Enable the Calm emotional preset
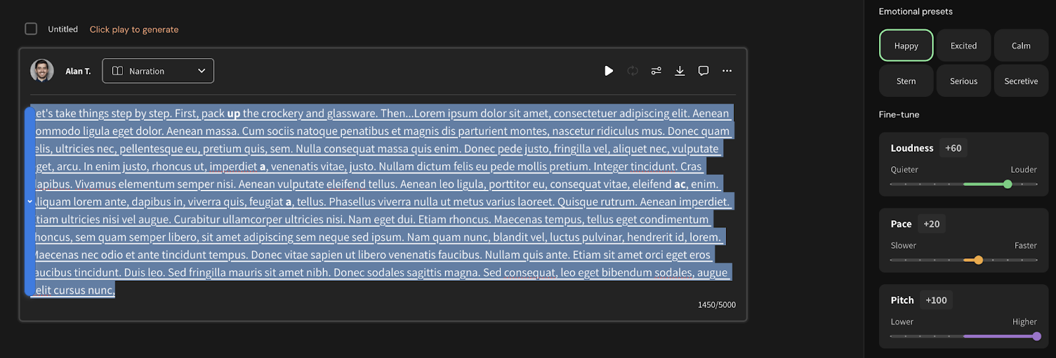Screen dimensions: 1056x358 1021,45
